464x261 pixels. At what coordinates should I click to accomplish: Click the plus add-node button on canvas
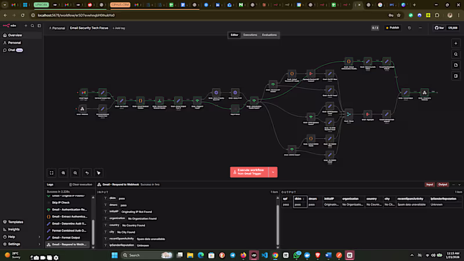[456, 43]
